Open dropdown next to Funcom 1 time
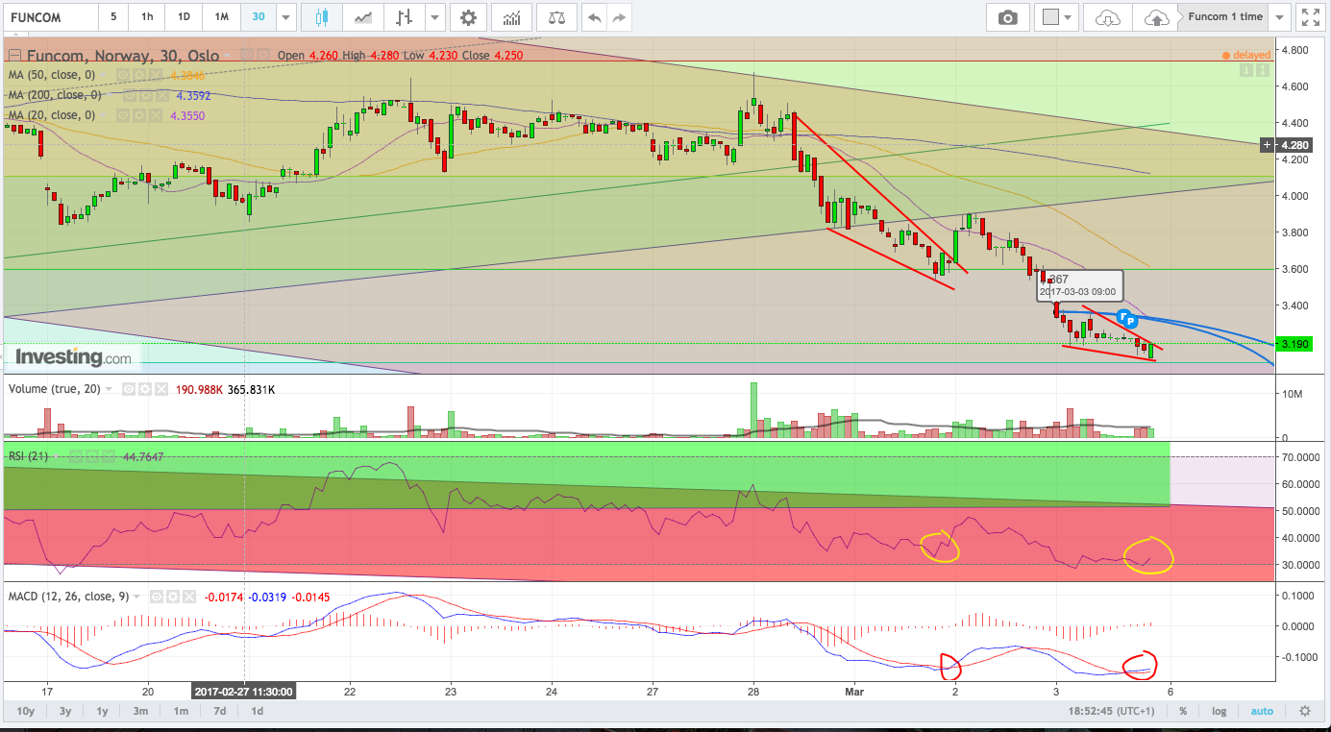Viewport: 1331px width, 732px height. [1279, 17]
